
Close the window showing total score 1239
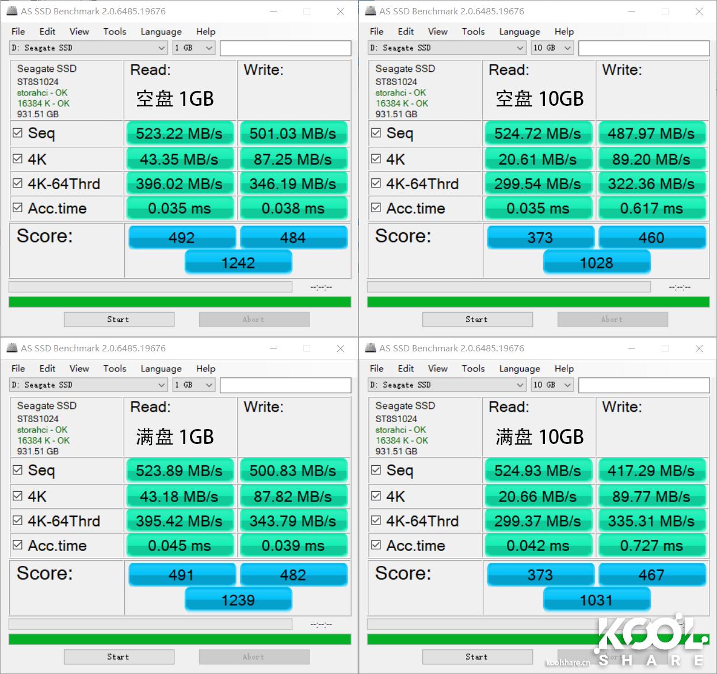[x=341, y=349]
